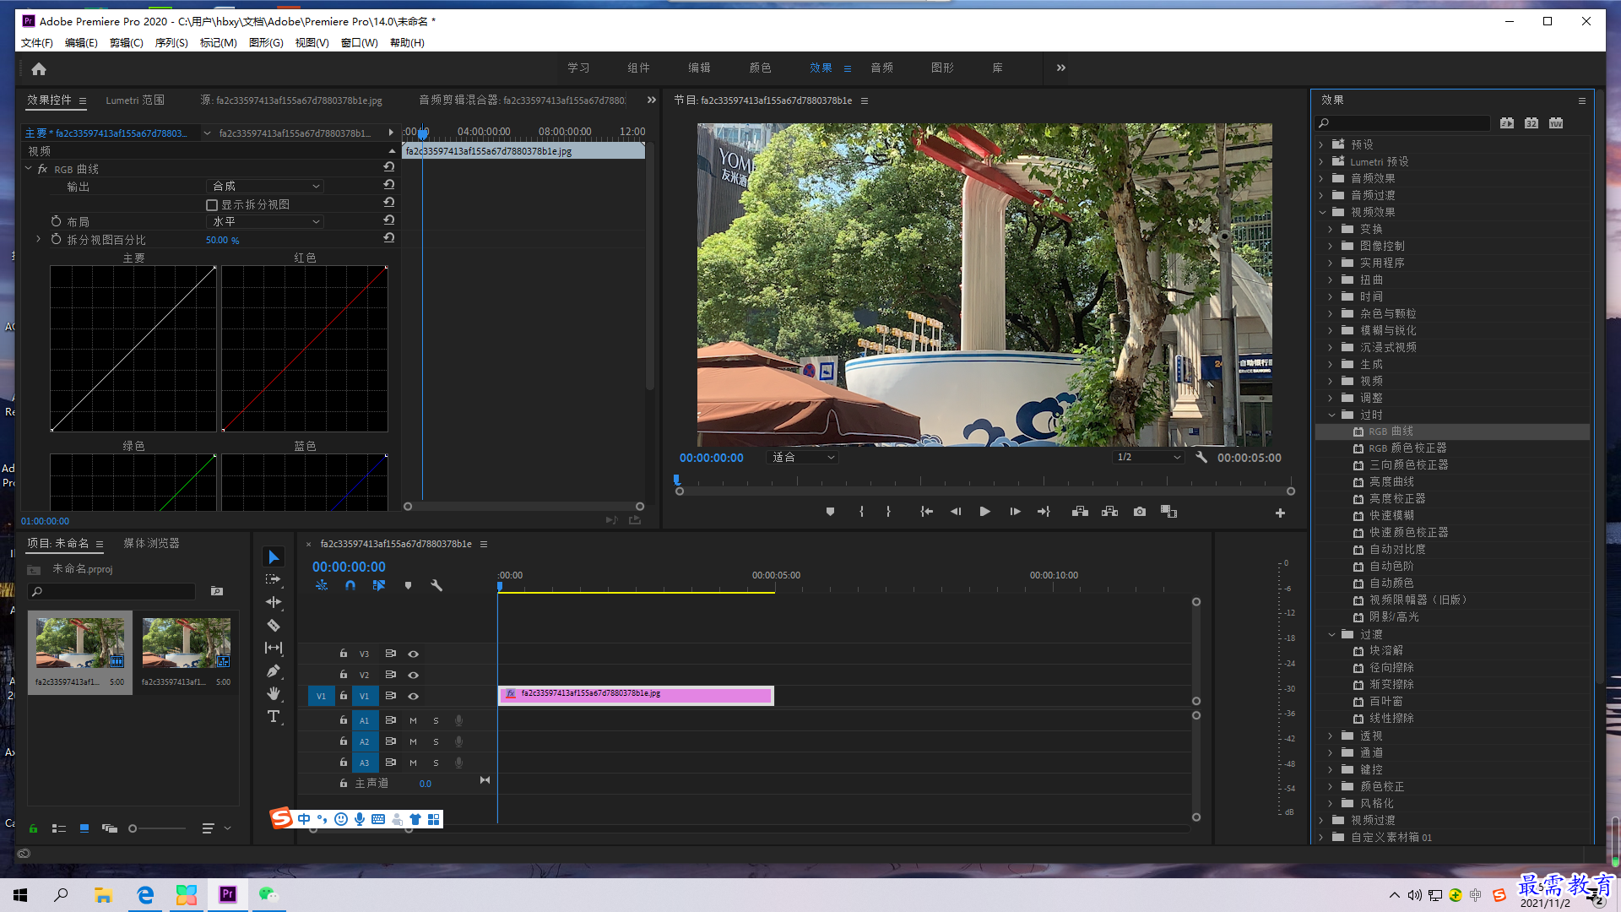
Task: Toggle animation stopwatch for 布局
Action: click(x=56, y=221)
